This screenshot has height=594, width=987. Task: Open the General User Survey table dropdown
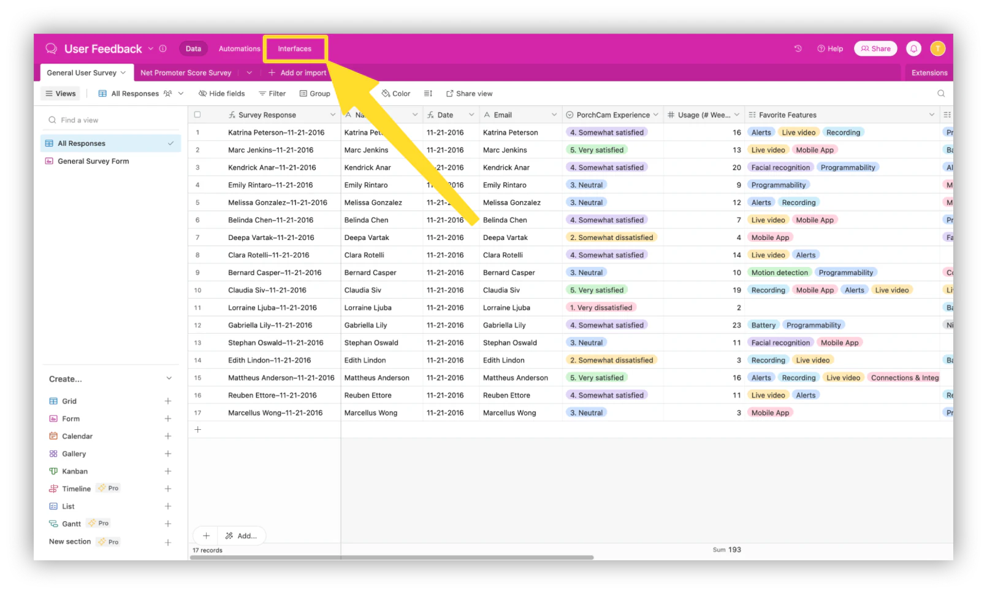click(123, 73)
